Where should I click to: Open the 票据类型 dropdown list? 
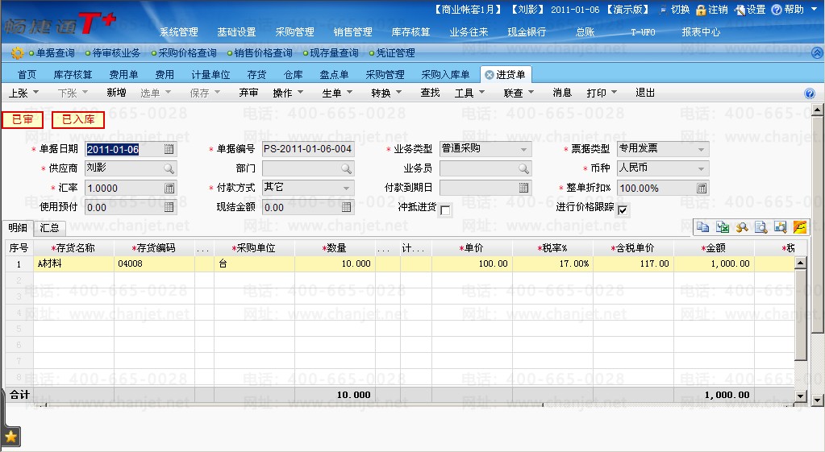click(x=702, y=149)
